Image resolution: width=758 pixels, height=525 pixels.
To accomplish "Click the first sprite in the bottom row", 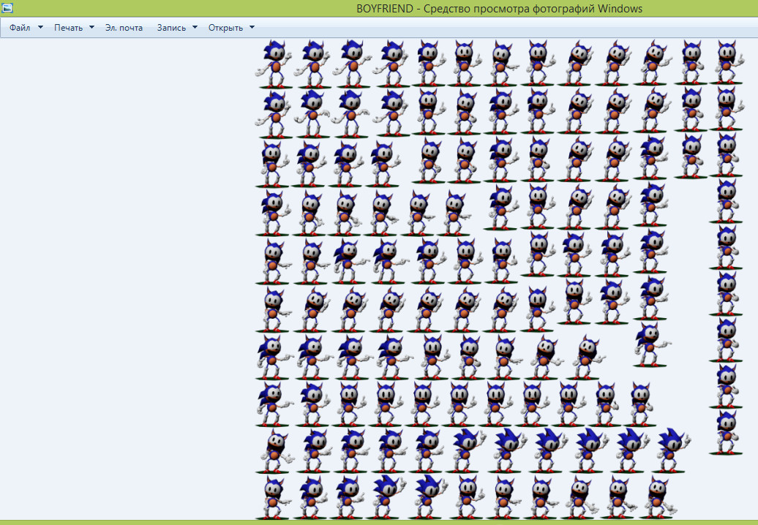I will click(x=273, y=497).
